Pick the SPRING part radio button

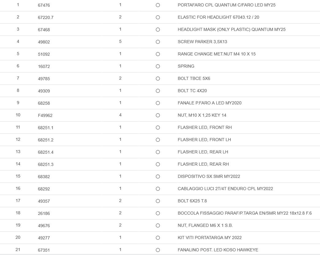click(158, 66)
